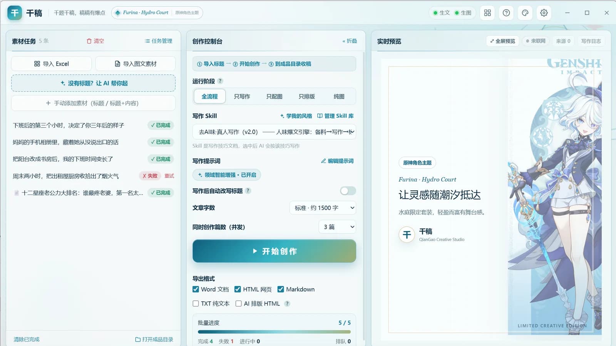Click the 导入标题 step in workflow bar
The image size is (616, 346).
(211, 64)
